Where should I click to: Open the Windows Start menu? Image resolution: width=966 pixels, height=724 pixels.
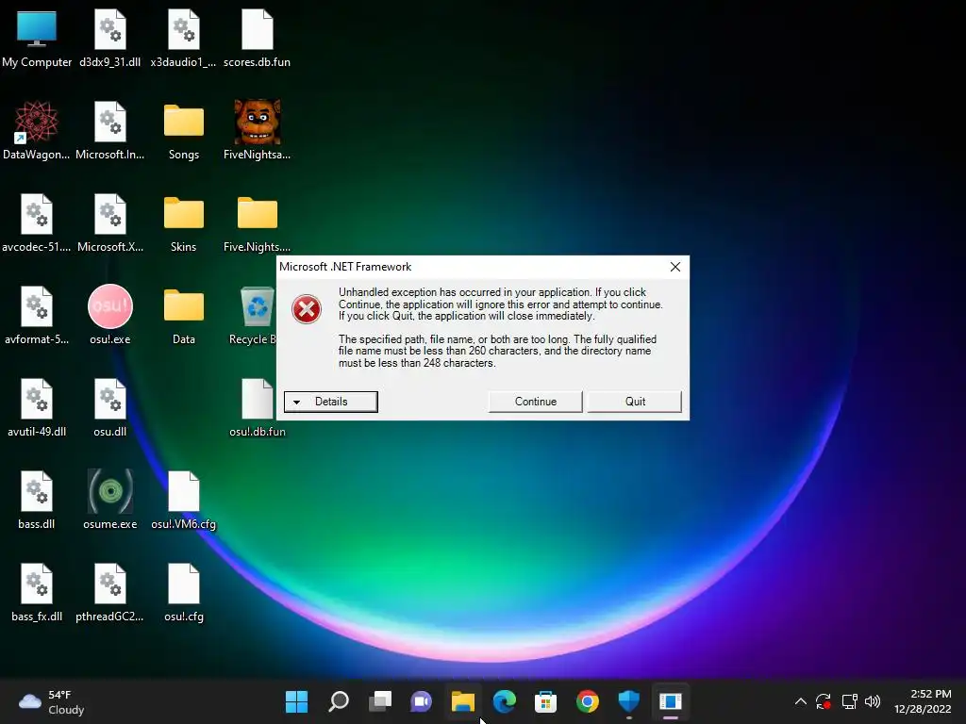296,701
